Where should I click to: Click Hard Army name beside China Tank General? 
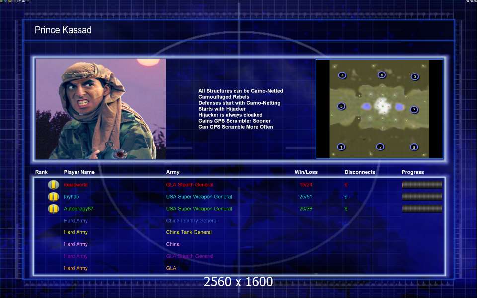click(76, 232)
